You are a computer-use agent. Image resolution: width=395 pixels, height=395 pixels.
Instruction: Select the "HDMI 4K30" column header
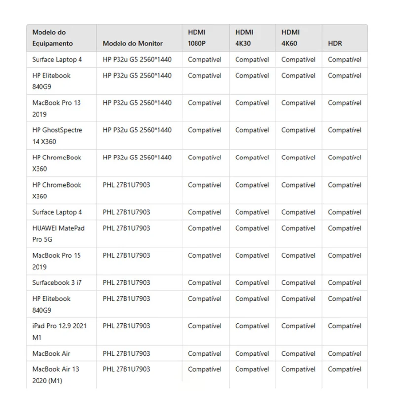(x=252, y=38)
